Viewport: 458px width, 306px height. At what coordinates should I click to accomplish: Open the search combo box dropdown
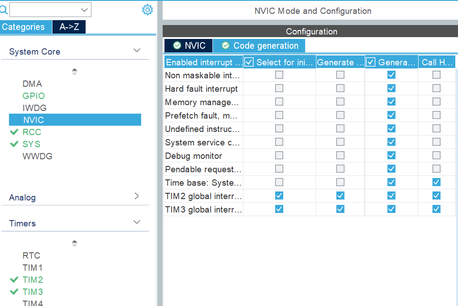tap(84, 10)
